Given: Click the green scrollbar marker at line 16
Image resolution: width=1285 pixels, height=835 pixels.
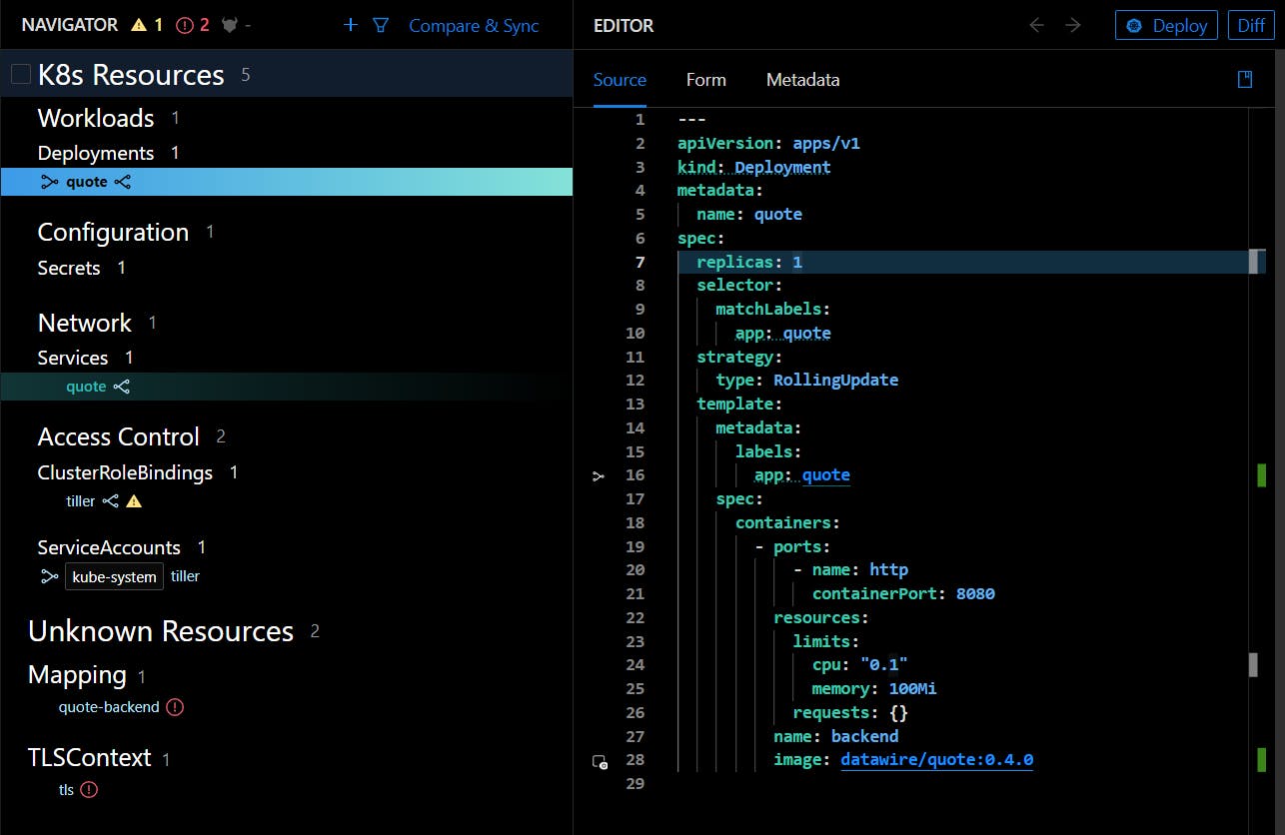Looking at the screenshot, I should (1261, 475).
